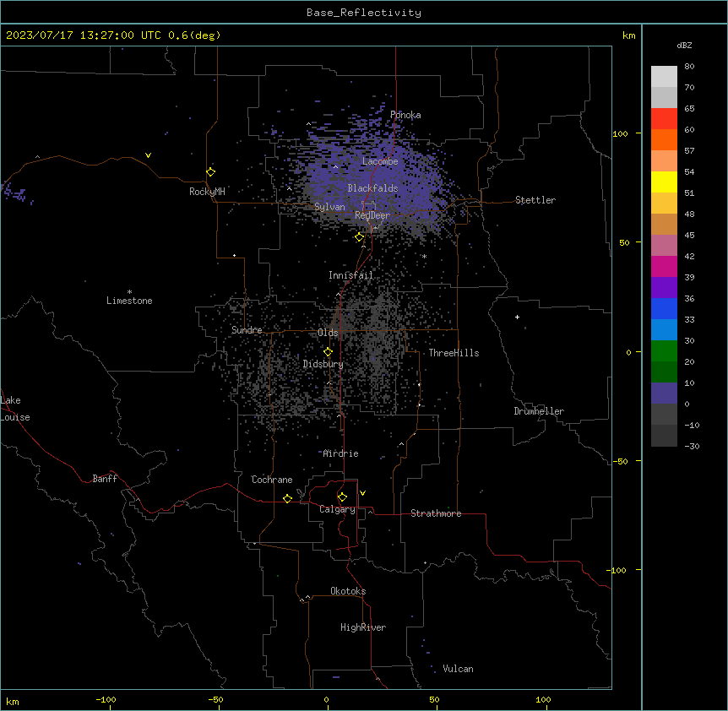Click the Drumheller town label

[539, 411]
